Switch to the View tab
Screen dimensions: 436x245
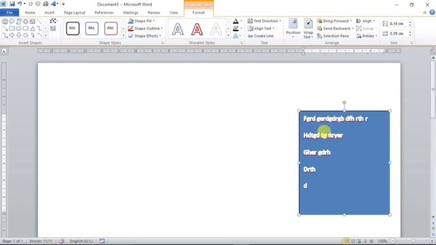click(174, 12)
